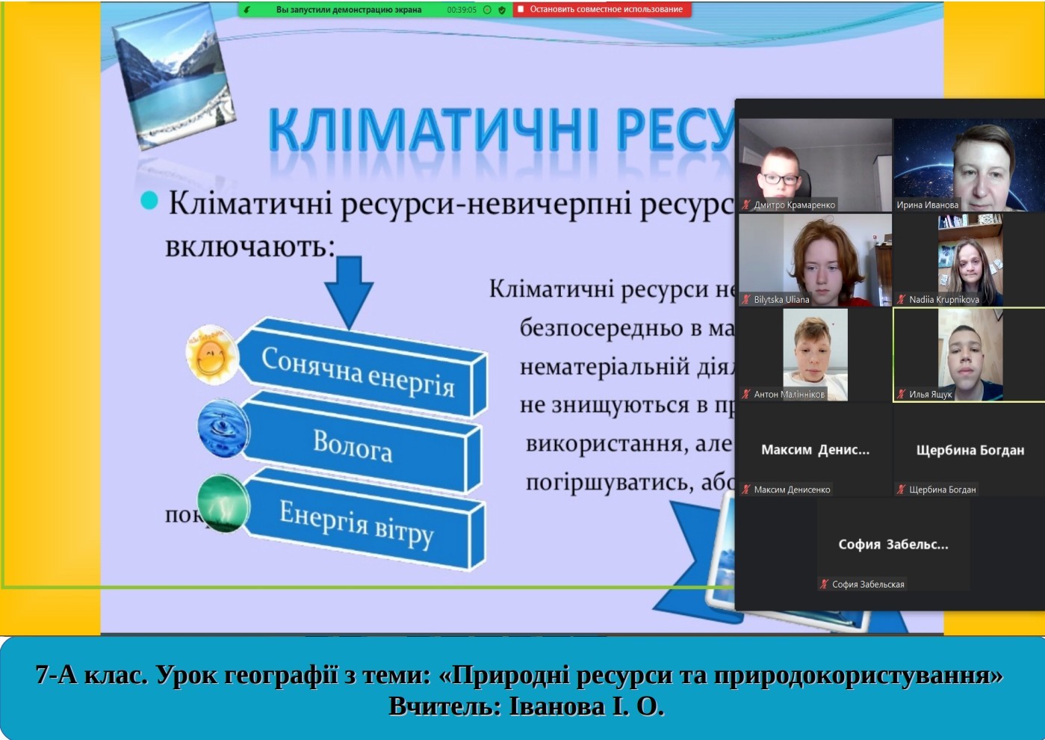Viewport: 1045px width, 740px height.
Task: Click the circle indicator beside the timer
Action: pyautogui.click(x=487, y=10)
